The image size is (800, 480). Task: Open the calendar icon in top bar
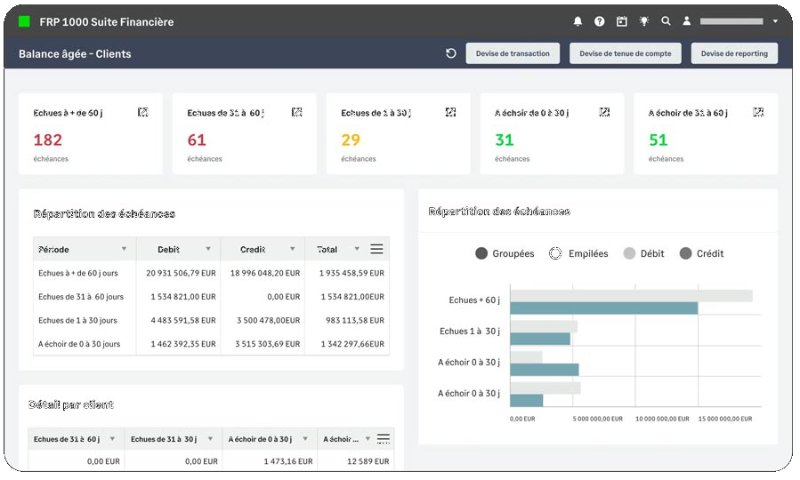pyautogui.click(x=621, y=21)
